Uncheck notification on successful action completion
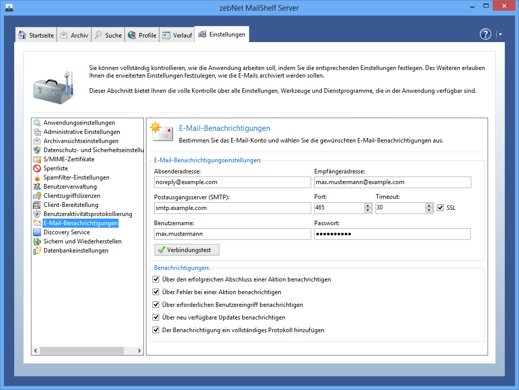 click(x=156, y=279)
